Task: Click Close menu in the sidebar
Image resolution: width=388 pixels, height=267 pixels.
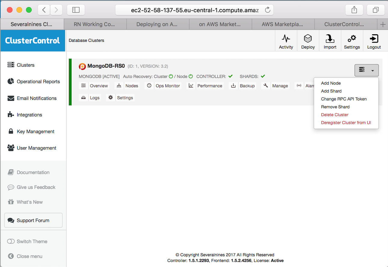Action: point(25,256)
